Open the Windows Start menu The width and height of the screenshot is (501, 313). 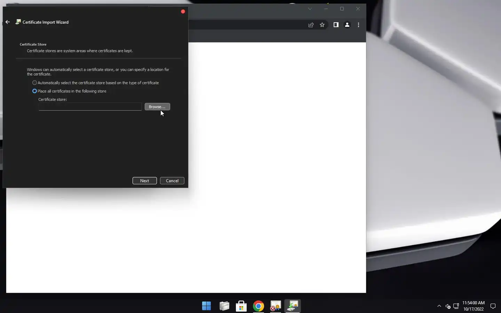207,306
